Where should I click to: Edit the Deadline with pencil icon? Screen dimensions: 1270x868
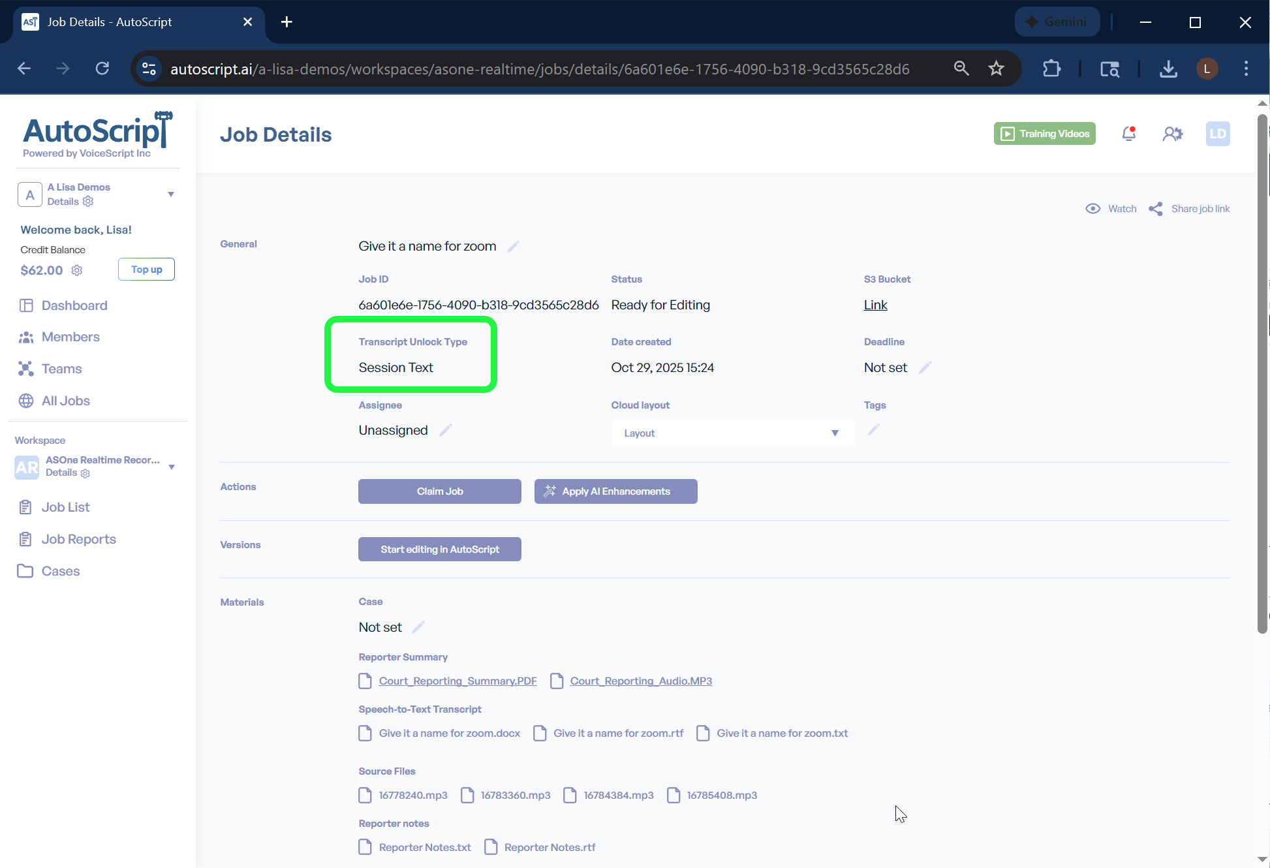click(x=925, y=367)
